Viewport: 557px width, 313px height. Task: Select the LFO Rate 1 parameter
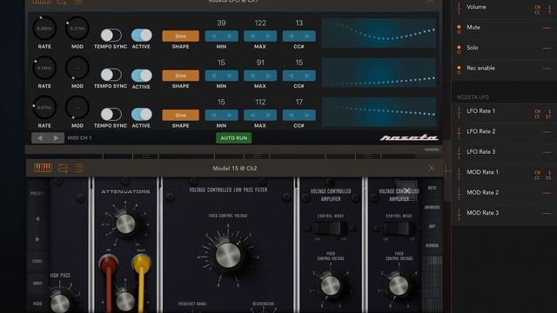tap(504, 111)
